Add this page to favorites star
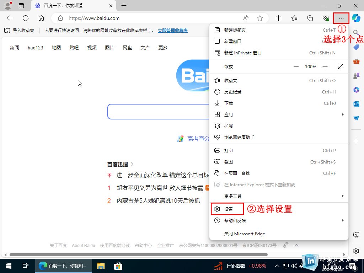Image resolution: width=364 pixels, height=273 pixels. 260,18
